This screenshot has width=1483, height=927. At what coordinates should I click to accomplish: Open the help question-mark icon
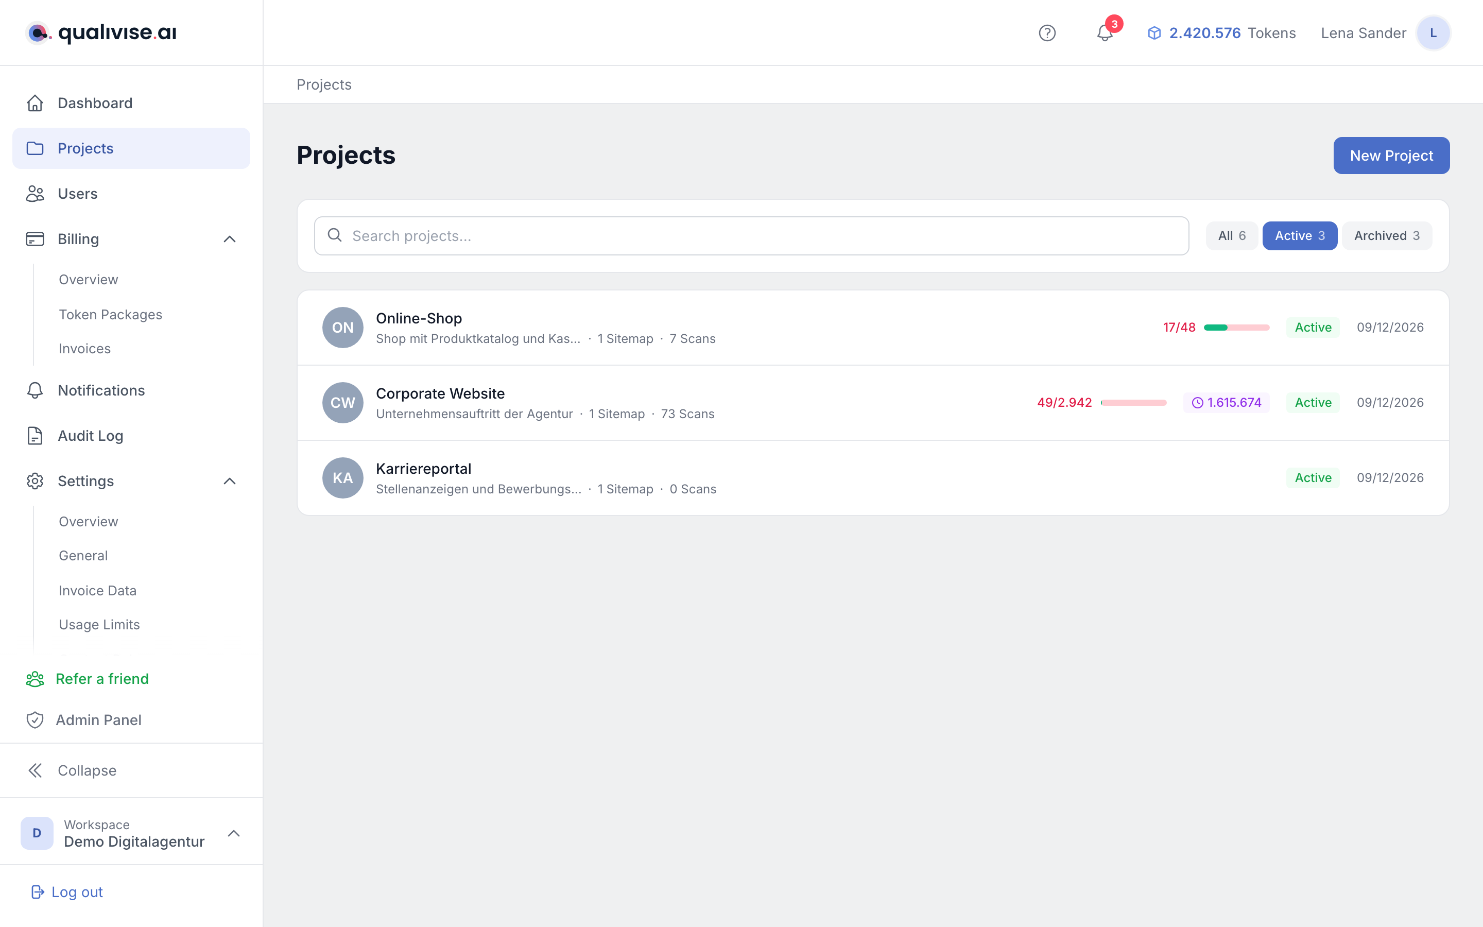[x=1047, y=33]
